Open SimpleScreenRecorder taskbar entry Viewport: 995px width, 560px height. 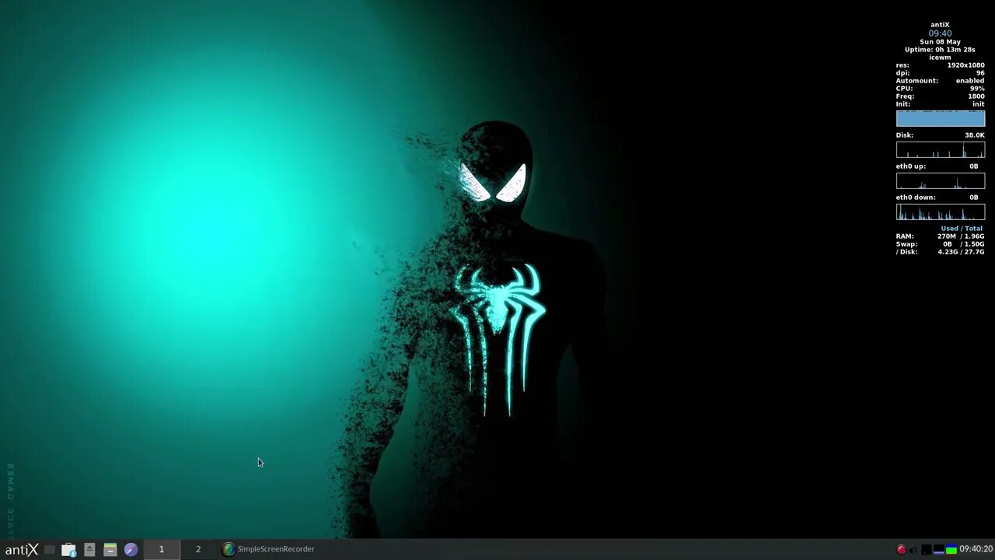point(268,549)
